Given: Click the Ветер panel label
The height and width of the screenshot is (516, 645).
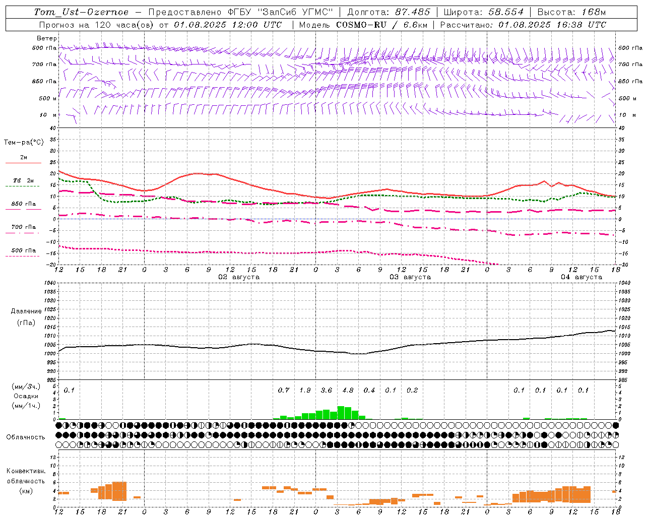Looking at the screenshot, I should click(x=47, y=38).
